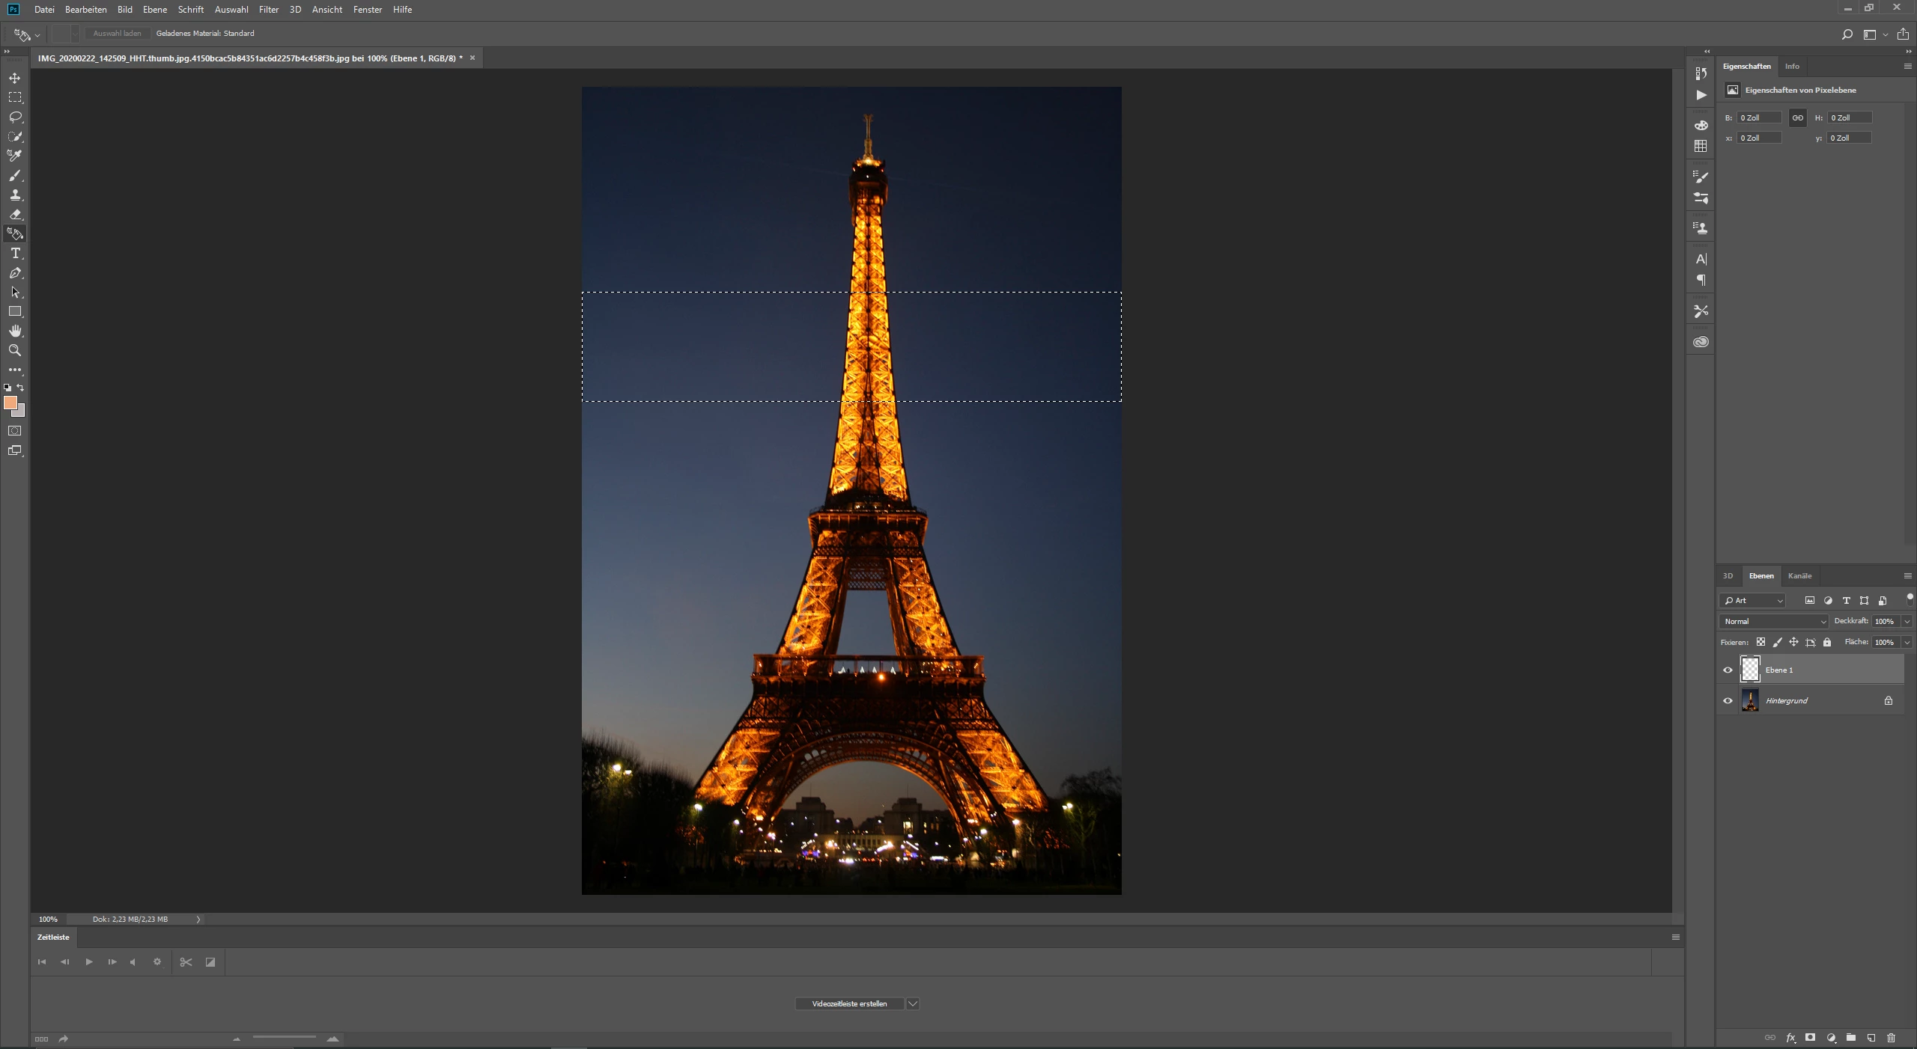Viewport: 1917px width, 1049px height.
Task: Click the split-at-playhead scissors icon
Action: point(186,962)
